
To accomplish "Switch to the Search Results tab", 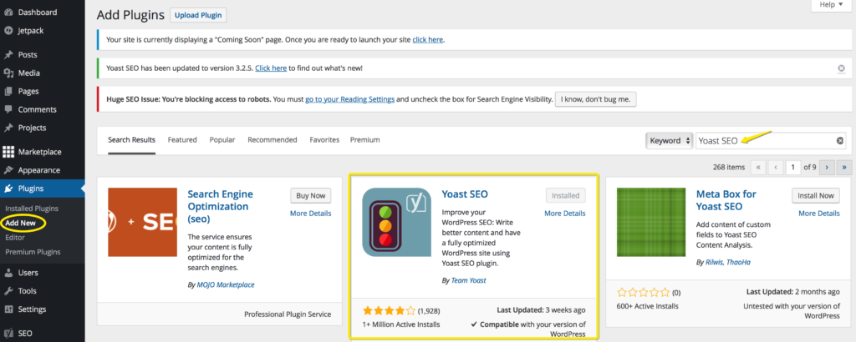I will point(131,140).
